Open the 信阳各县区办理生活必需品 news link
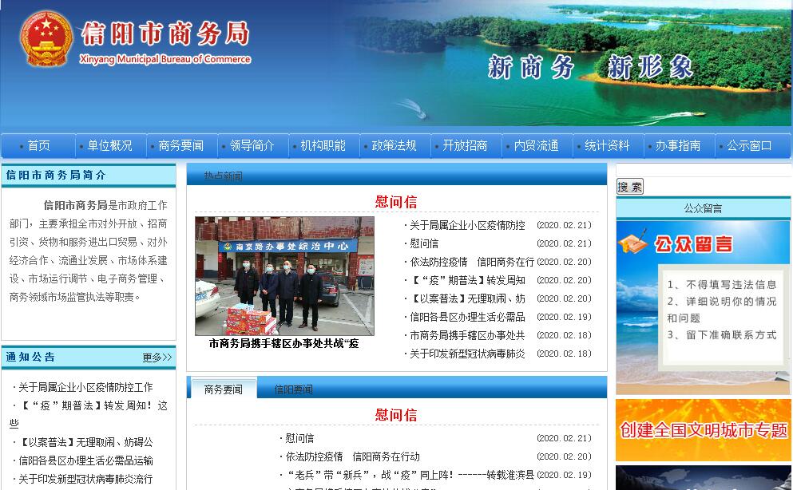Screen dimensions: 793x490 467,317
